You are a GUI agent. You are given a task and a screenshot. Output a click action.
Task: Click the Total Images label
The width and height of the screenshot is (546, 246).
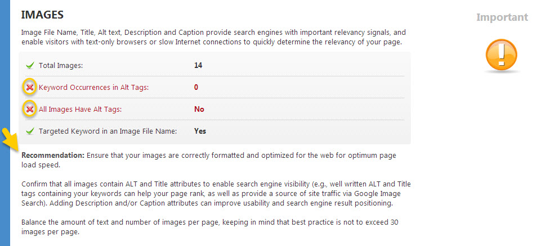point(61,66)
